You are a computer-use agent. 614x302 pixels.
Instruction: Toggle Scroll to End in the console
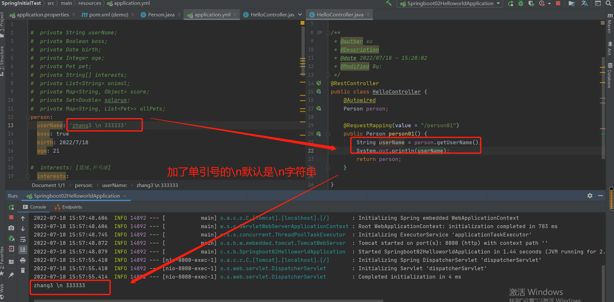[23, 249]
